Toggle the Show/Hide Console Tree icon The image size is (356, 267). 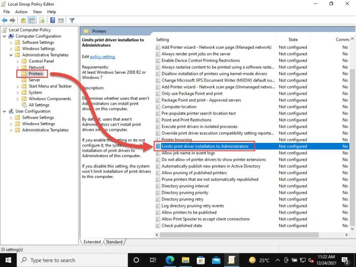coord(32,20)
